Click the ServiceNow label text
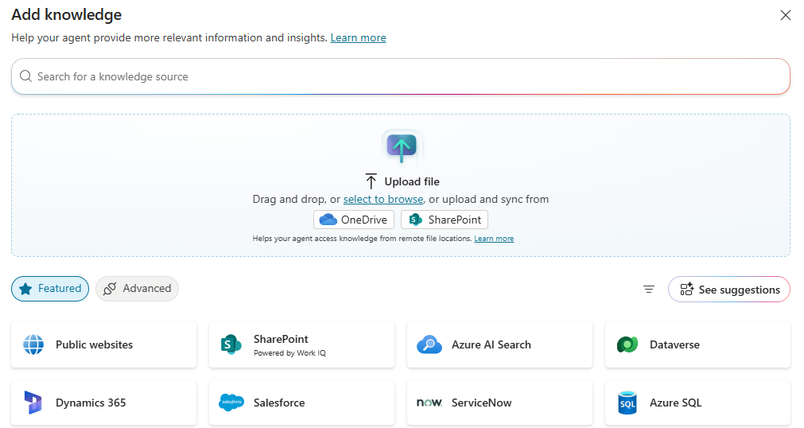The width and height of the screenshot is (804, 428). [x=481, y=403]
